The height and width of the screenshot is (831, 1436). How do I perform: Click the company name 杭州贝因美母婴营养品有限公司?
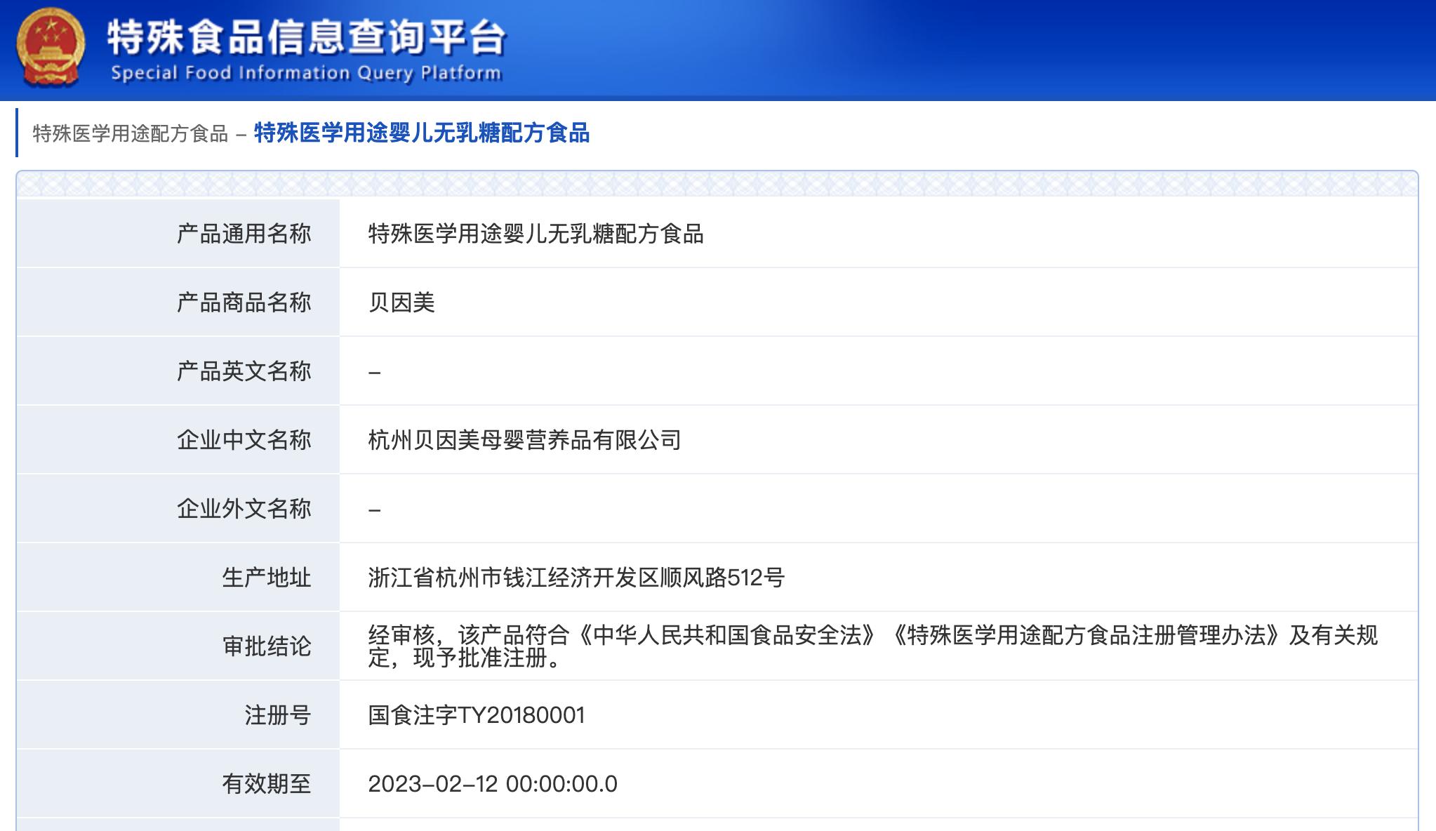(x=521, y=440)
